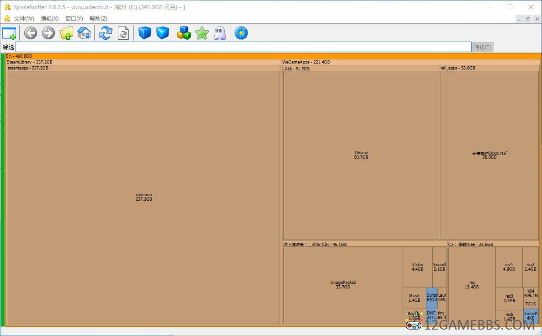542x336 pixels.
Task: Toggle the ghost free space icon
Action: (220, 33)
